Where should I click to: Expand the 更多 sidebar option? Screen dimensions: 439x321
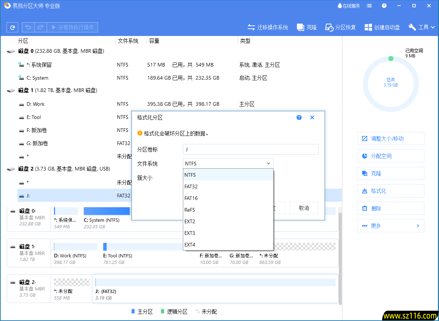coord(391,225)
